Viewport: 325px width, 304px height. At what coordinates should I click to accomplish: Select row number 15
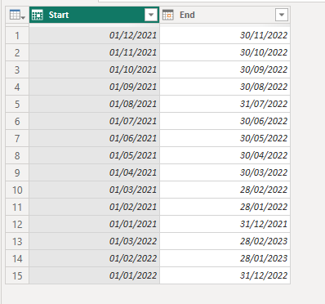point(17,275)
